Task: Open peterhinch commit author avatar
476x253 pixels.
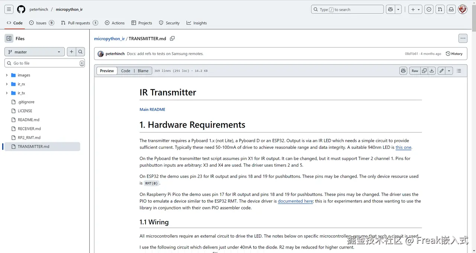Action: click(x=100, y=54)
